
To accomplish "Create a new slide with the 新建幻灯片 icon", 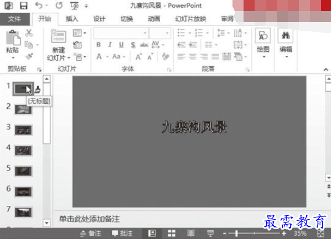I will tap(59, 36).
